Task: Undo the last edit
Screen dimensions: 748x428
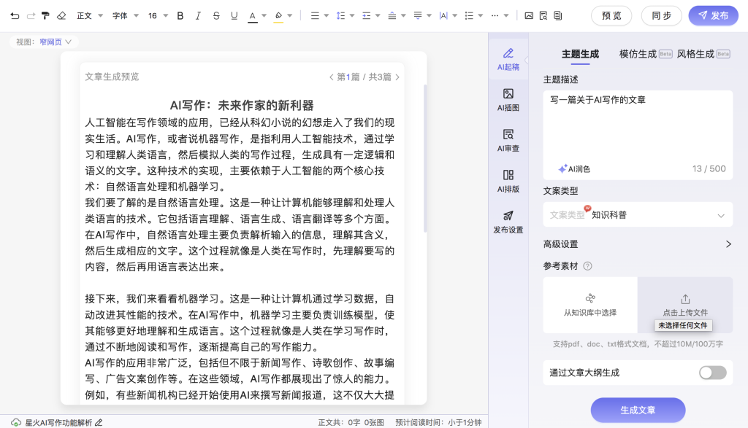Action: pyautogui.click(x=15, y=16)
